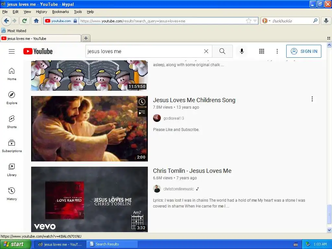Open Explore in the sidebar

click(x=12, y=98)
